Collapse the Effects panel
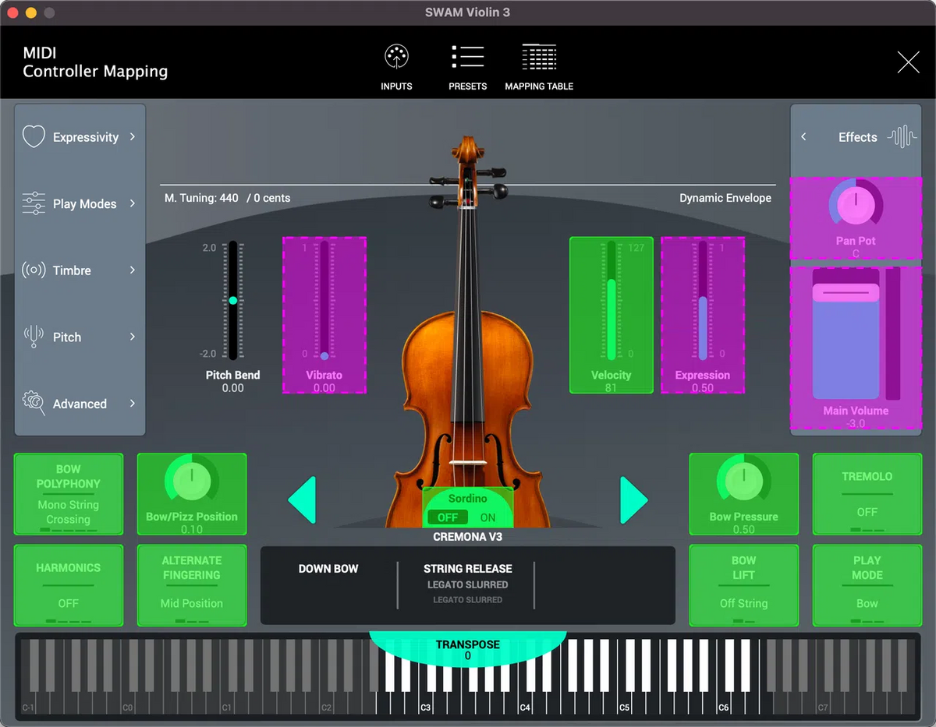Viewport: 936px width, 727px height. click(804, 136)
